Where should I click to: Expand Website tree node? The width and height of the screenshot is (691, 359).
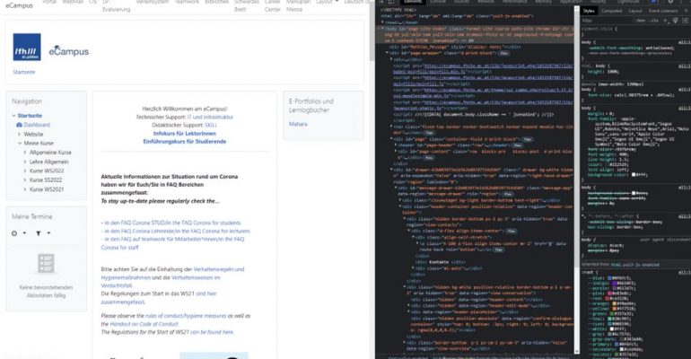point(20,135)
